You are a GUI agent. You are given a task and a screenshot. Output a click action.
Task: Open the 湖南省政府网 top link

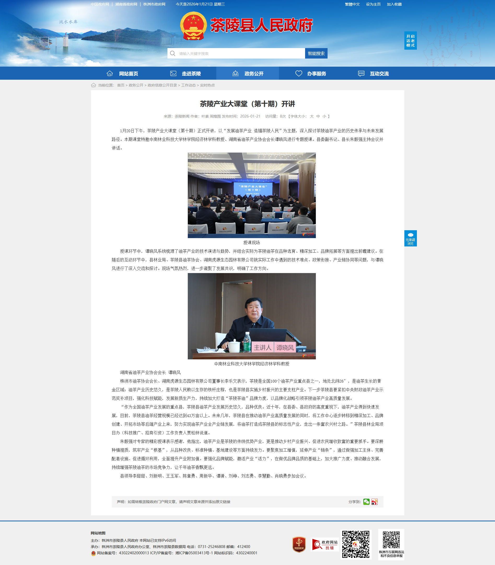tap(126, 4)
